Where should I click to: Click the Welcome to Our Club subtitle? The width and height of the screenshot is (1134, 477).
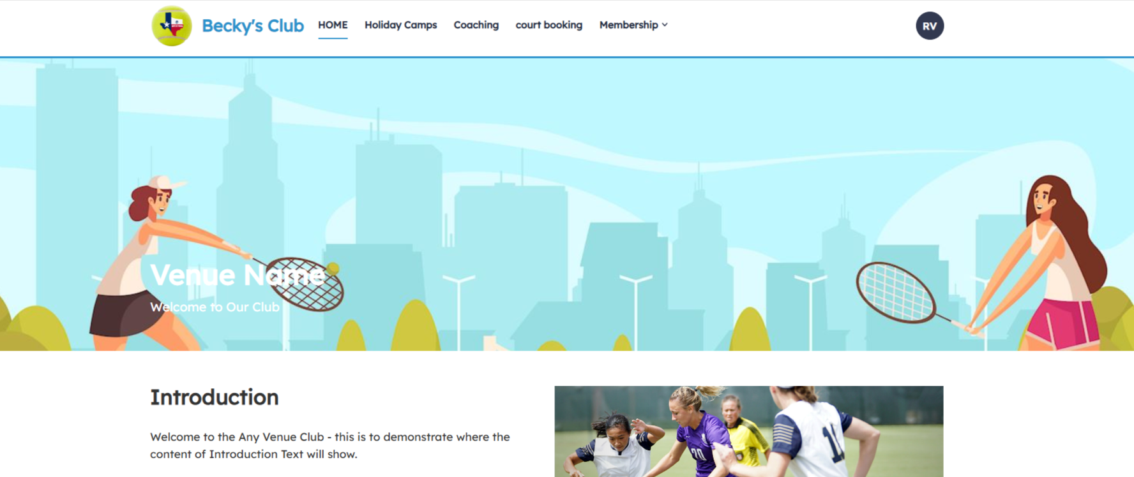pyautogui.click(x=215, y=307)
